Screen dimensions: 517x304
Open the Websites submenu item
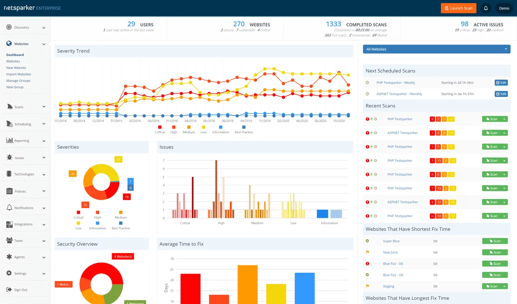click(x=13, y=62)
